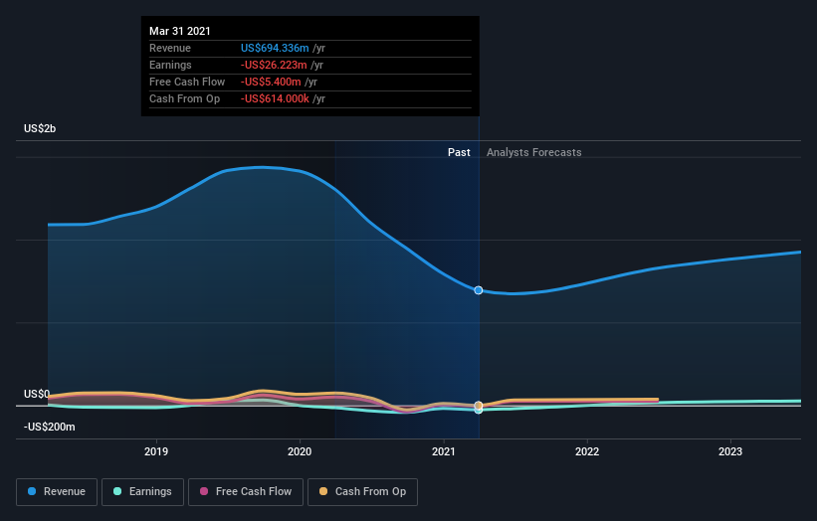This screenshot has height=521, width=817.
Task: Click the US$694.336m revenue value
Action: coord(275,48)
